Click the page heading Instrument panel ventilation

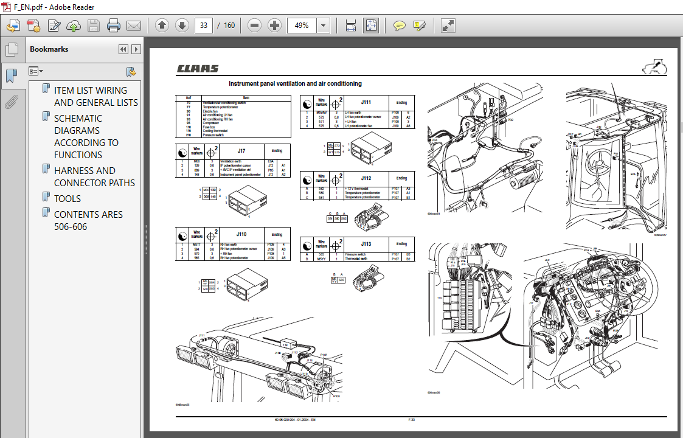(295, 84)
